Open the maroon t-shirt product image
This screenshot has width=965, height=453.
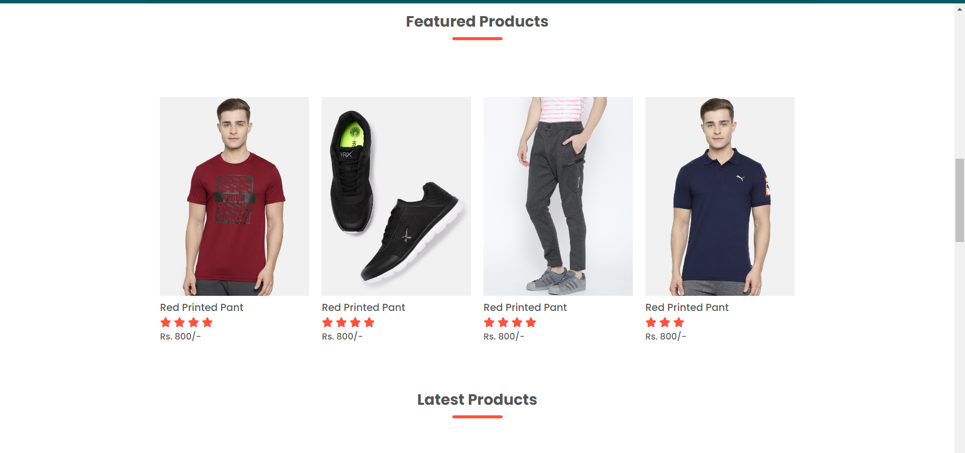[x=234, y=196]
